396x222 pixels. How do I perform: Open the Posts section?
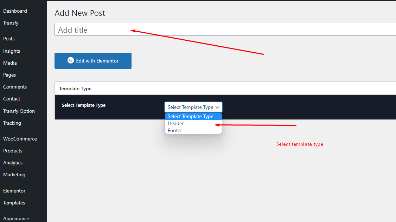9,39
